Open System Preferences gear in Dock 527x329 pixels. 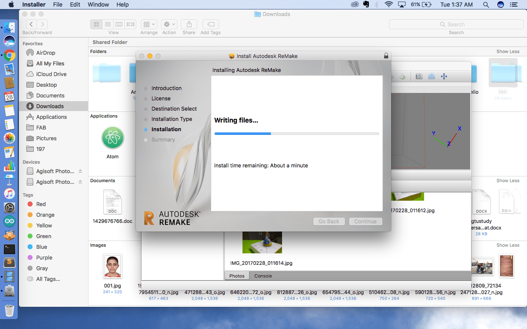tap(9, 208)
